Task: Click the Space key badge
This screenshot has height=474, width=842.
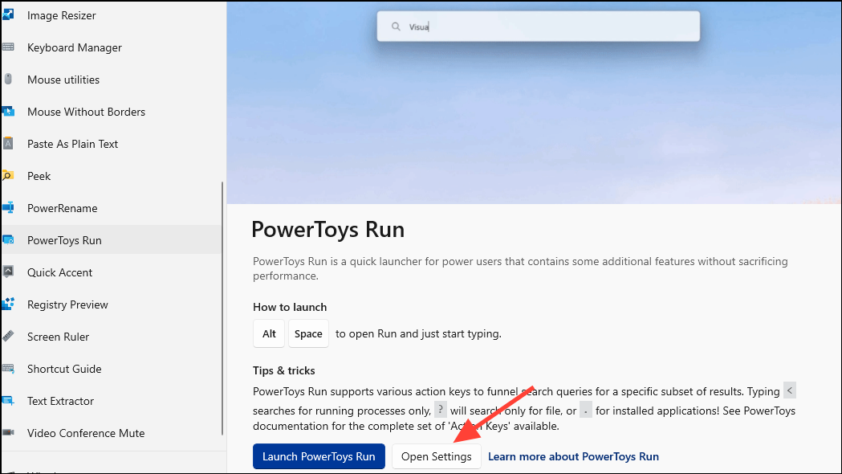Action: click(308, 333)
